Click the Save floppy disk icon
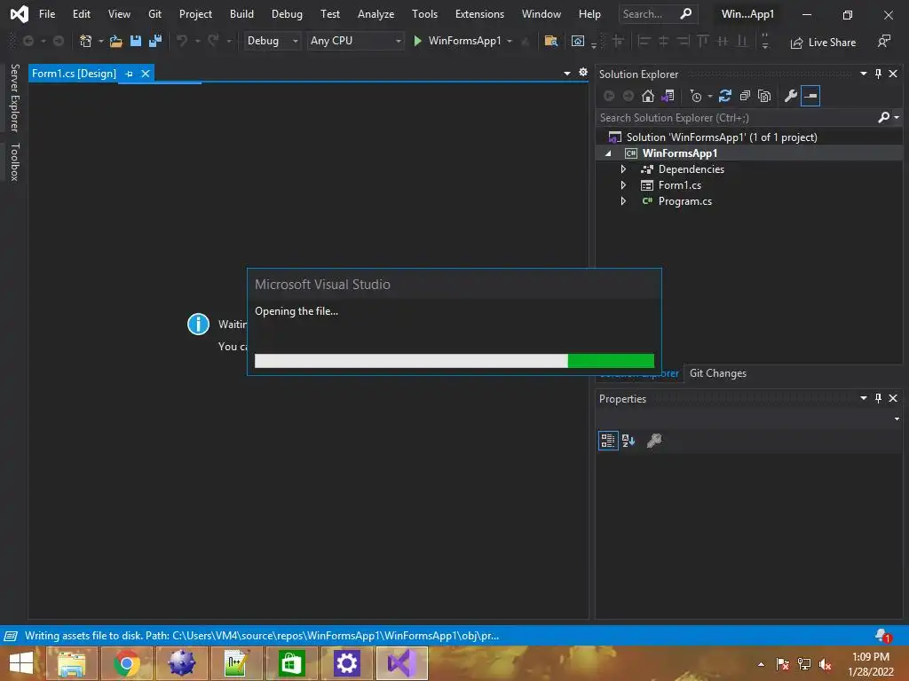 (136, 41)
